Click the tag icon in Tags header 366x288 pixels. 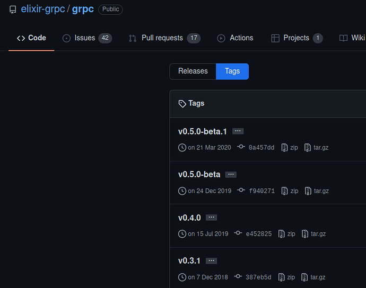pos(182,103)
